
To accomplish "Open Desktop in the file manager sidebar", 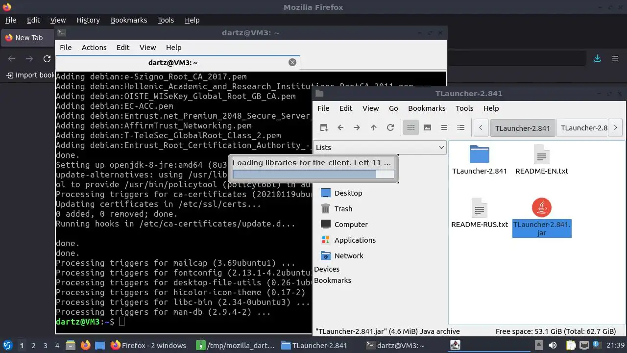I will pyautogui.click(x=341, y=193).
